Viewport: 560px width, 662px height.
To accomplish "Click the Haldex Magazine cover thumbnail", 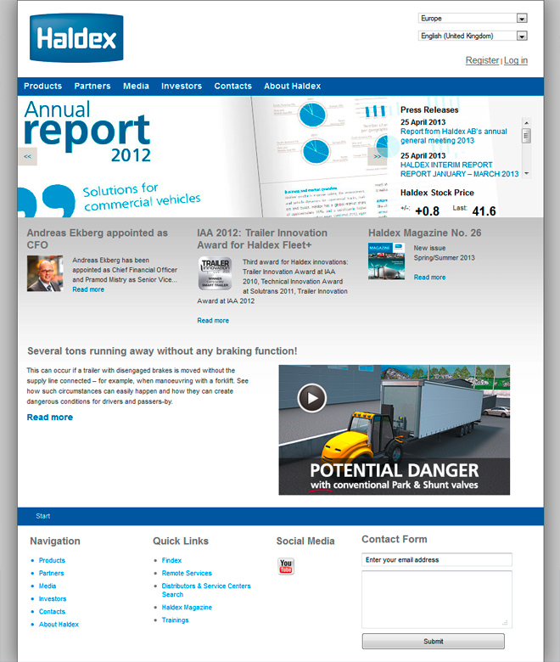I will 387,261.
